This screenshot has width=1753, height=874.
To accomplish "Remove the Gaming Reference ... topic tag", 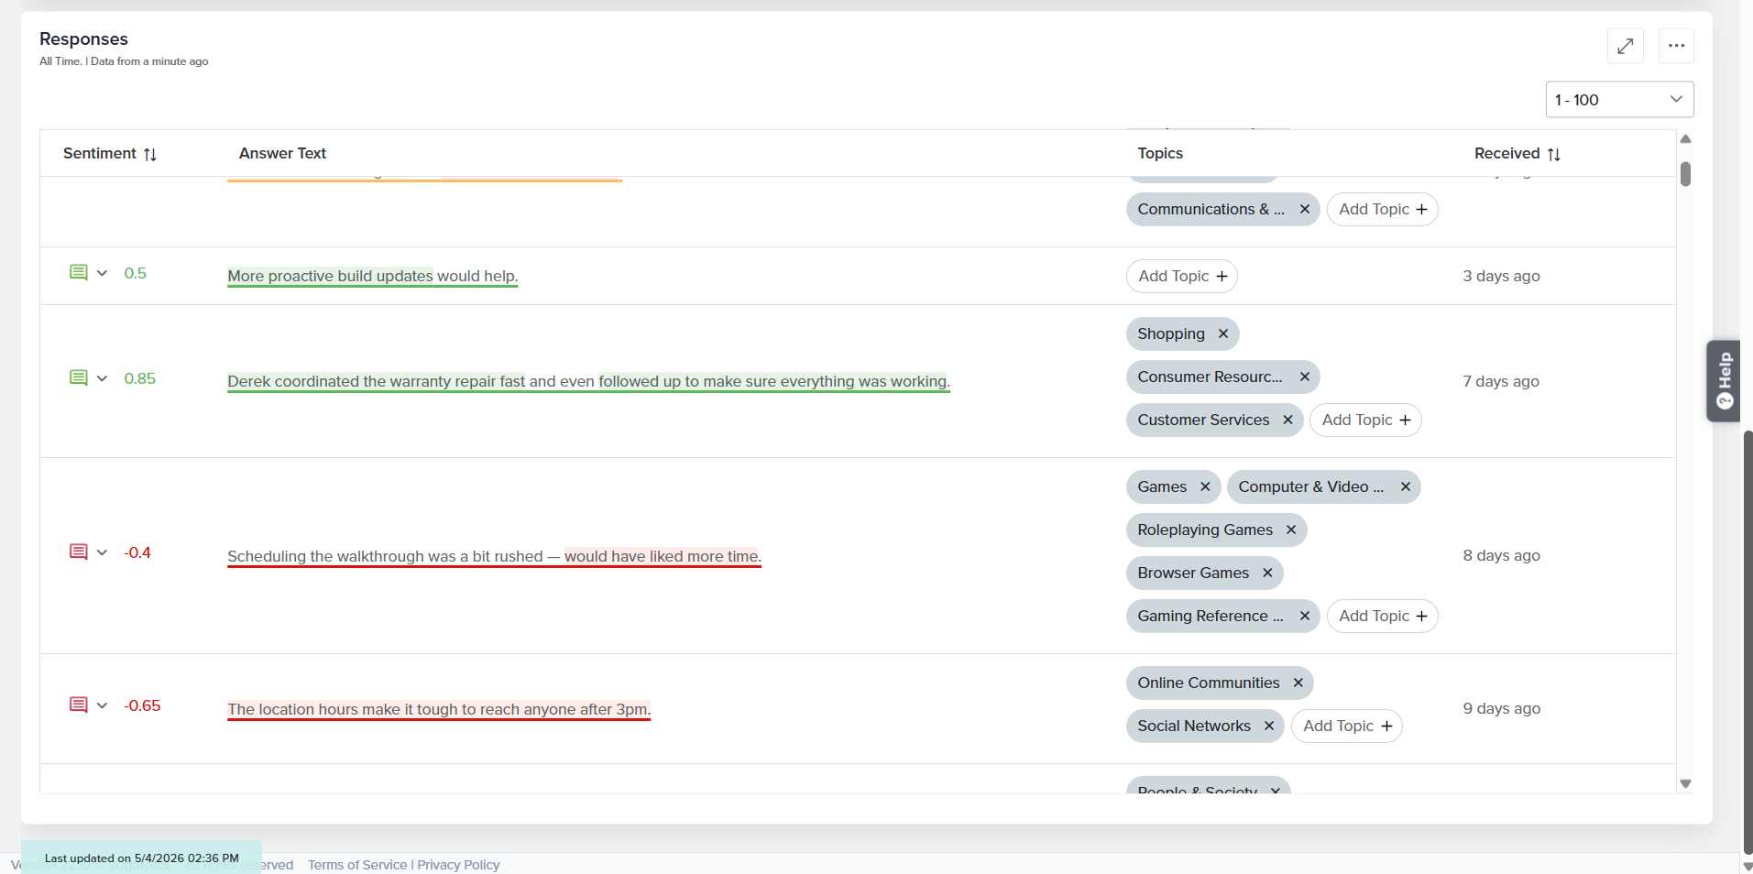I will tap(1304, 616).
